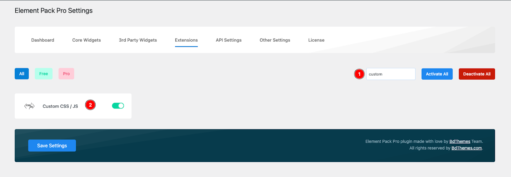The image size is (511, 177).
Task: Click the Deactivate All button
Action: tap(477, 74)
